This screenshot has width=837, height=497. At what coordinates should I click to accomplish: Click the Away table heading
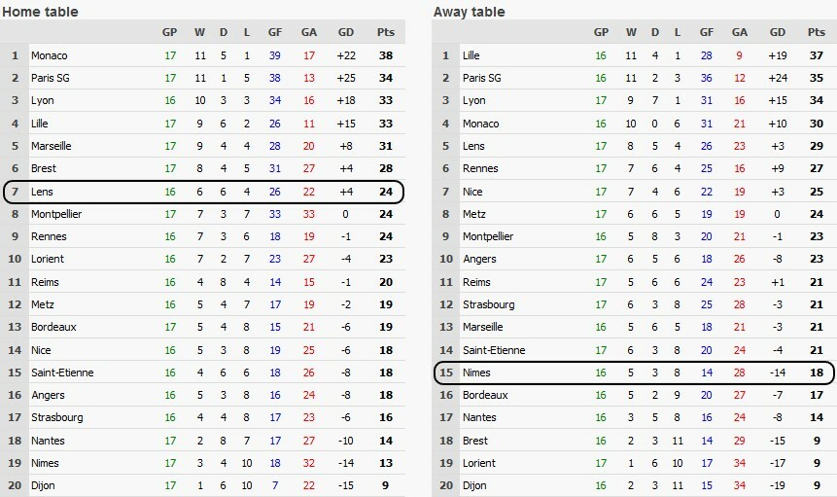click(x=471, y=12)
